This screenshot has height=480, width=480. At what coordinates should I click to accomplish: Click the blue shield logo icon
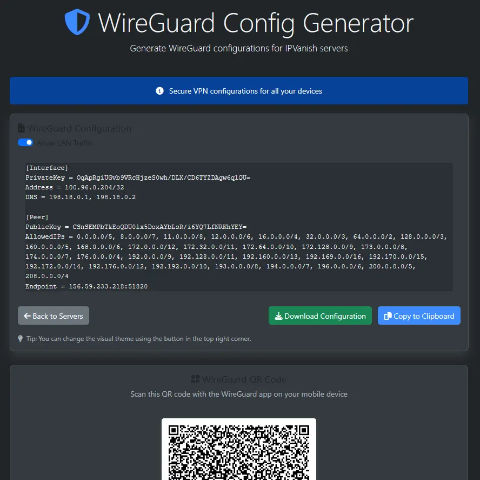(x=77, y=22)
